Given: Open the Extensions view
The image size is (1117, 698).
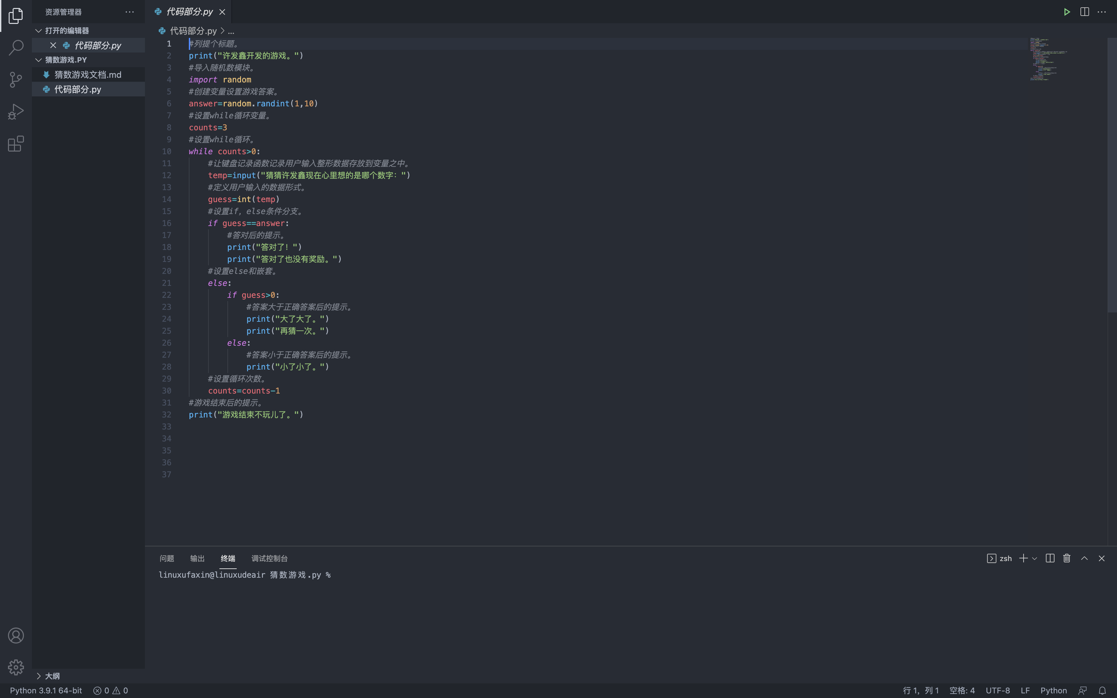Looking at the screenshot, I should pyautogui.click(x=16, y=144).
